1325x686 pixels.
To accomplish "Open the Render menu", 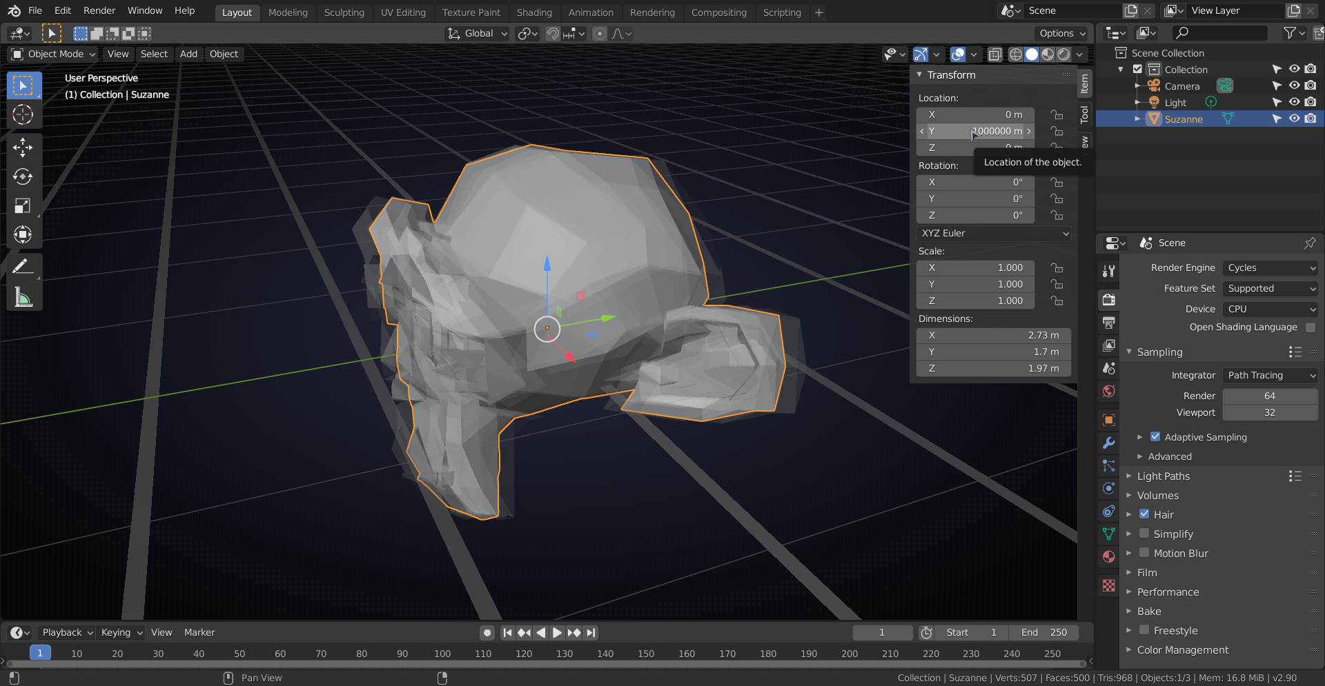I will click(x=99, y=10).
